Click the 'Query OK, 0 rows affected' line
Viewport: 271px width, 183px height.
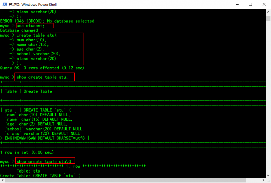tap(42, 68)
